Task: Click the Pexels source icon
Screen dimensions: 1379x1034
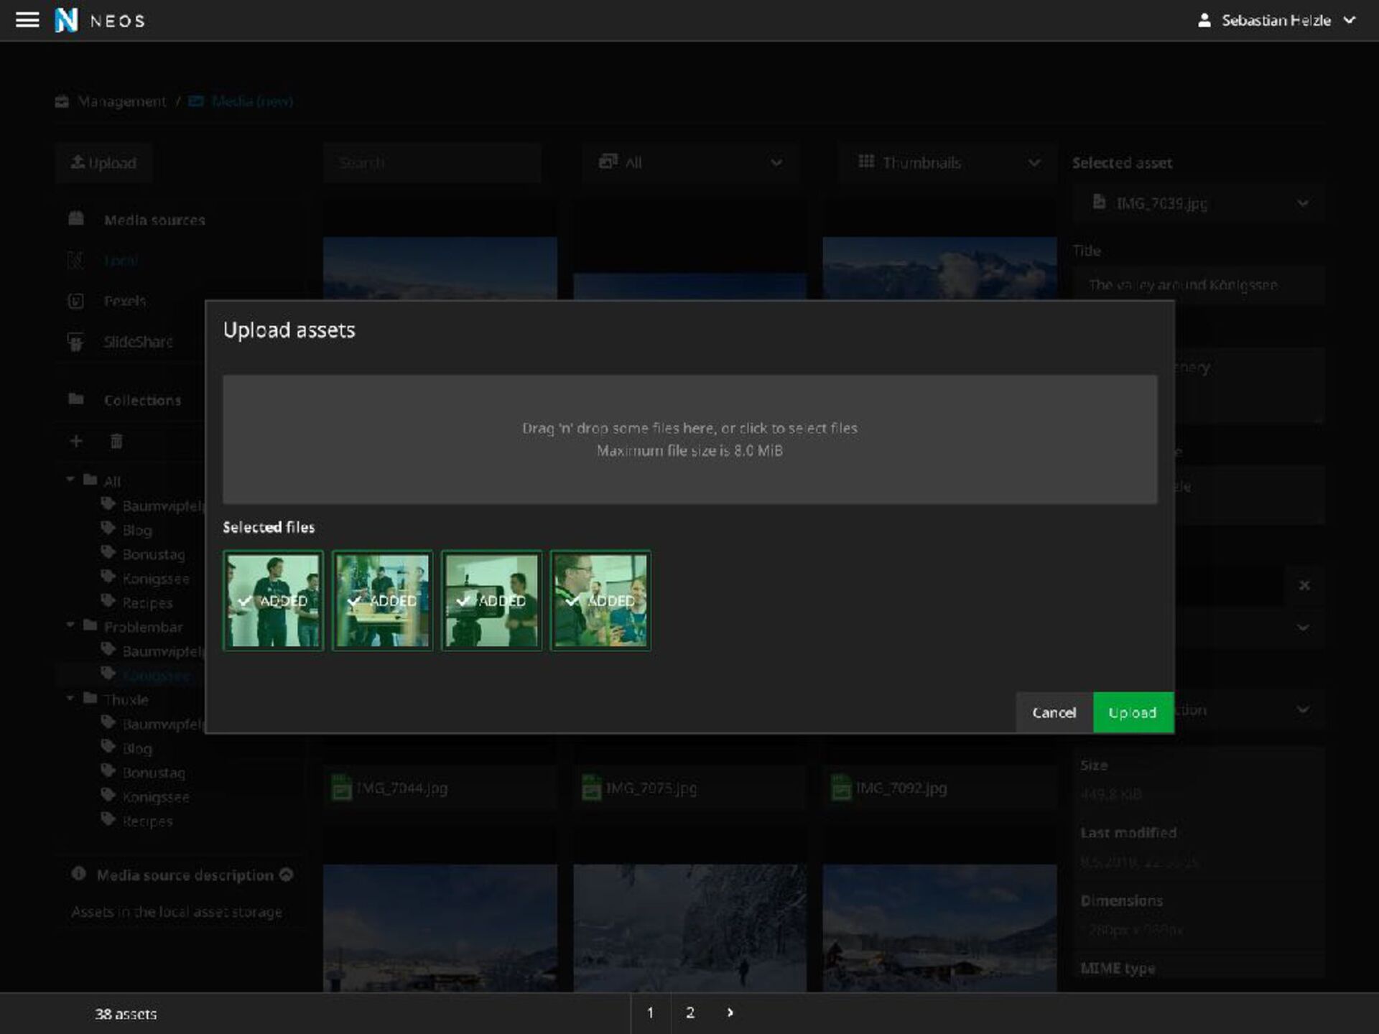Action: pyautogui.click(x=75, y=301)
